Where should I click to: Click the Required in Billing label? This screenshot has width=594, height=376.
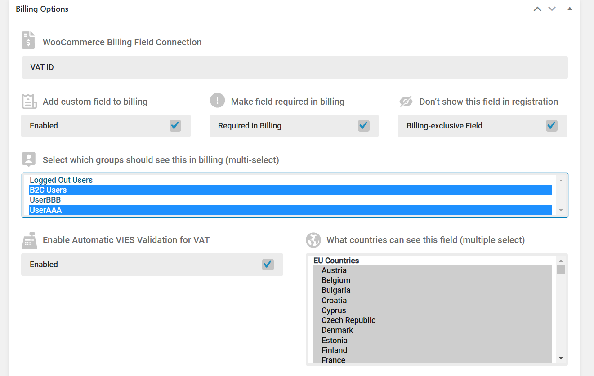tap(250, 126)
